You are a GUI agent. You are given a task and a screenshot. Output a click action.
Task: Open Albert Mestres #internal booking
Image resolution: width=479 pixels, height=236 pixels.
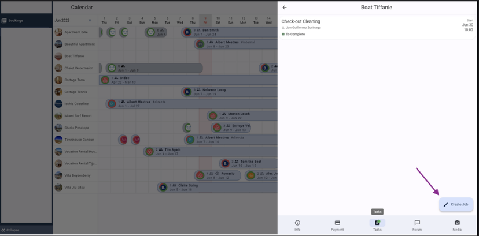(235, 44)
